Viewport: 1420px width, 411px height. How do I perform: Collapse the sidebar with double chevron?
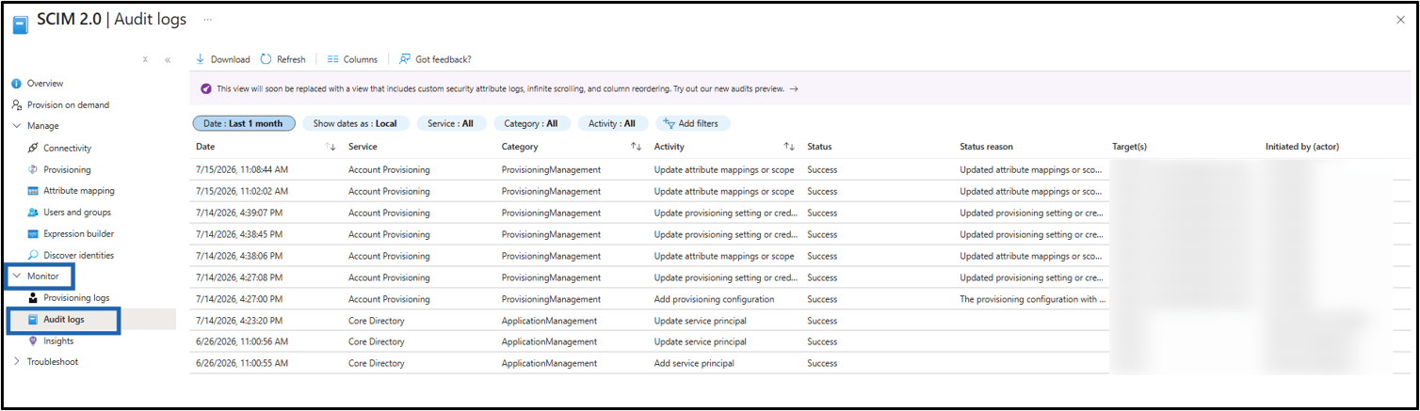168,59
